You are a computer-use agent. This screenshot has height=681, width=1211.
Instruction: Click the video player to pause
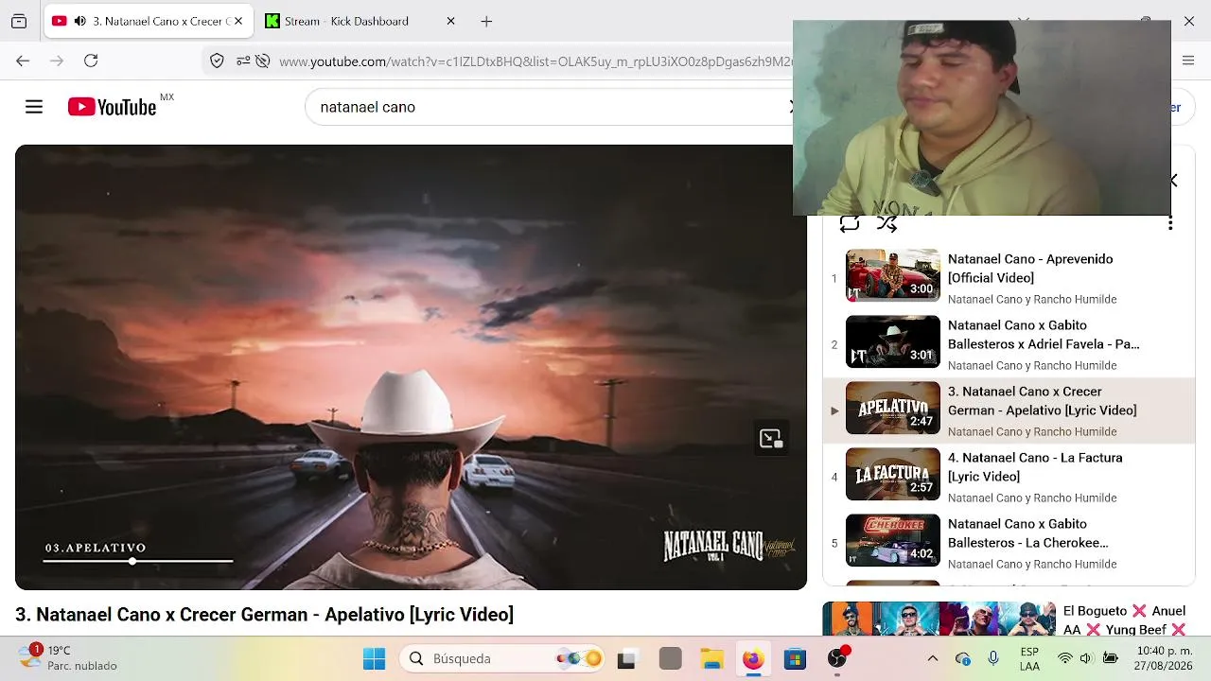[411, 367]
